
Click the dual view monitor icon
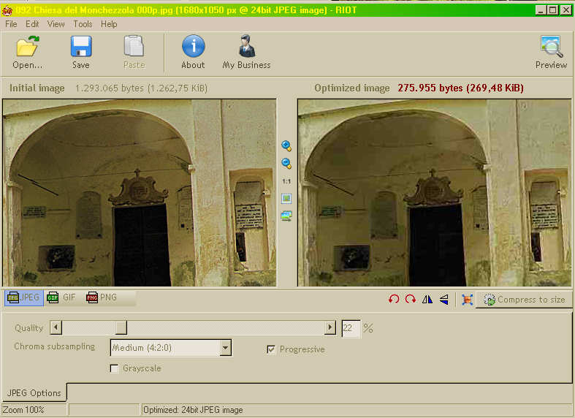click(286, 216)
